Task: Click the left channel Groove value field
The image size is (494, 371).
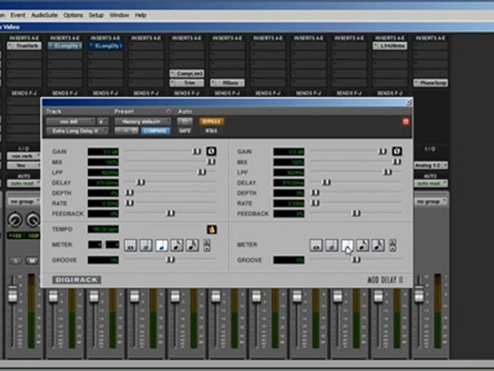Action: coord(103,260)
